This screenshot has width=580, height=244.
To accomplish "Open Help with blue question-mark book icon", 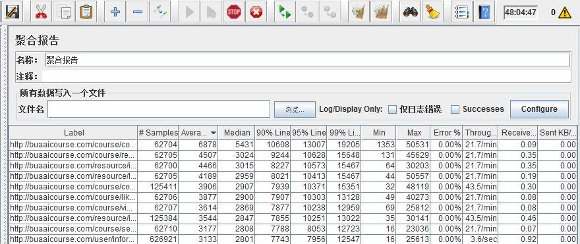I will click(x=484, y=11).
